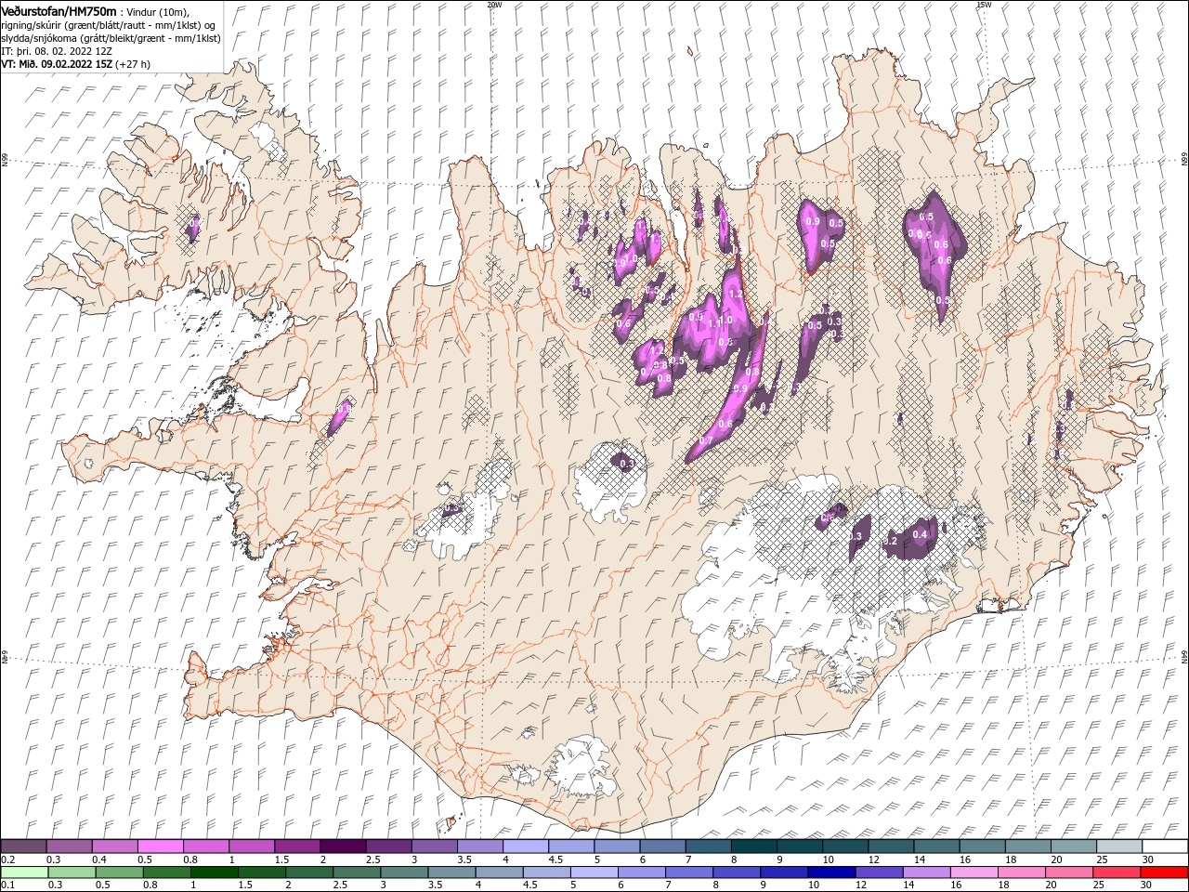Click the "4.5" label under the upper legend

point(555,859)
